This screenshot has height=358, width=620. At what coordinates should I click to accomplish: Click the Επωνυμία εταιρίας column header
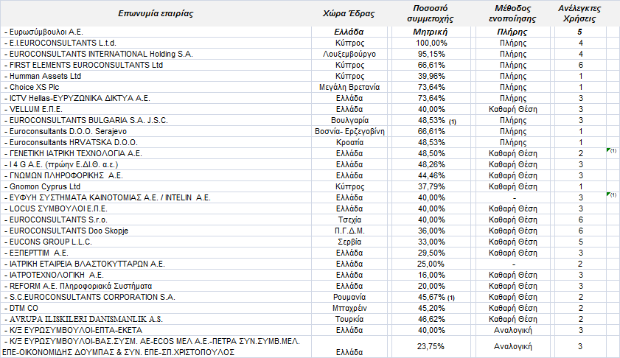pyautogui.click(x=156, y=13)
